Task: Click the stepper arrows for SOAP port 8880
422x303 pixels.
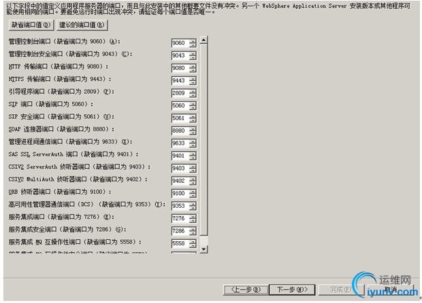Action: point(193,131)
